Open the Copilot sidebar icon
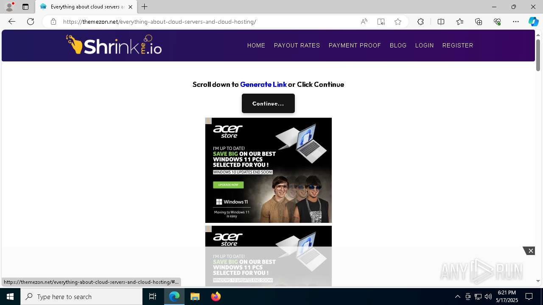Screen dimensions: 543x305 tap(533, 22)
